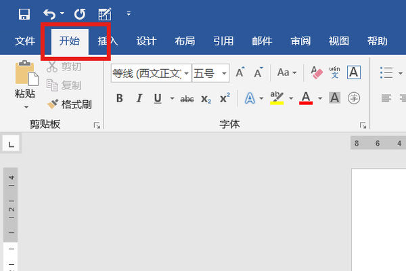Expand font color dropdown arrow
Image resolution: width=406 pixels, height=271 pixels.
pyautogui.click(x=320, y=98)
